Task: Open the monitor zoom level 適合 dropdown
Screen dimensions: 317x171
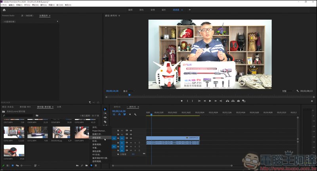Action: pos(129,91)
